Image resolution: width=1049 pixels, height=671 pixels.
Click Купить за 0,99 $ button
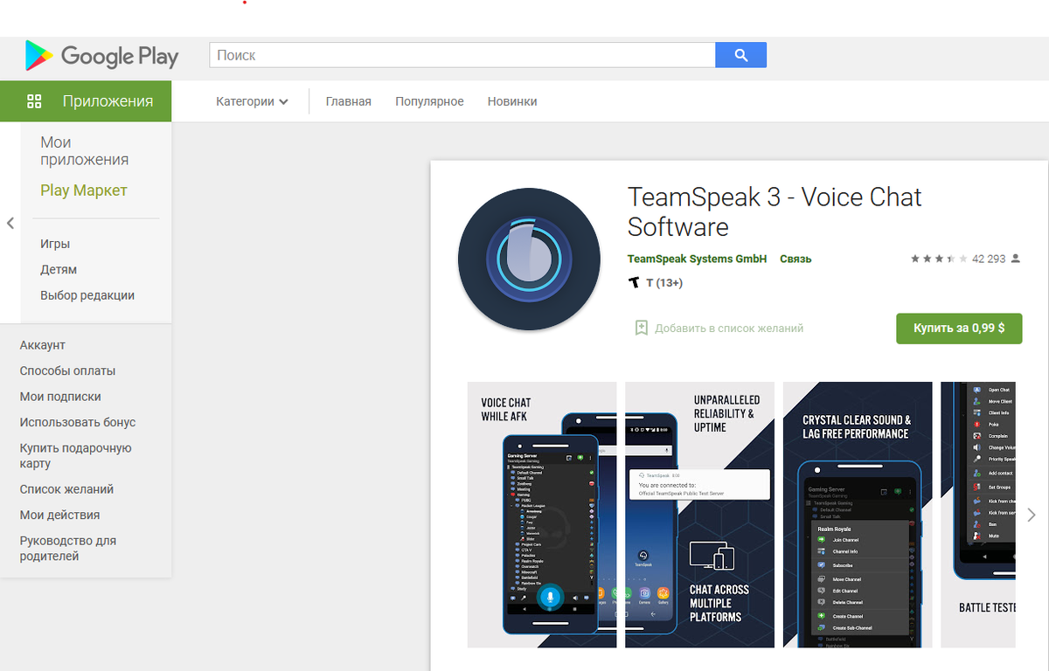tap(959, 329)
